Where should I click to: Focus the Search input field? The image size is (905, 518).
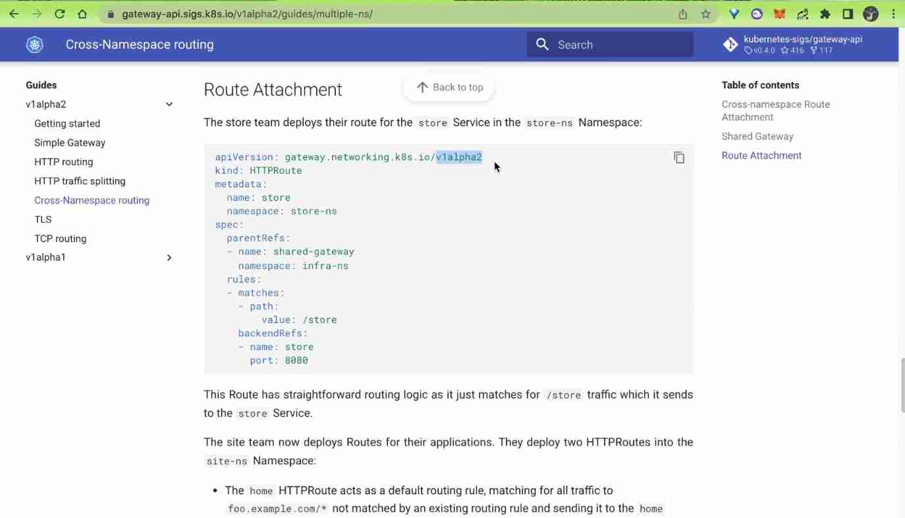(x=619, y=45)
